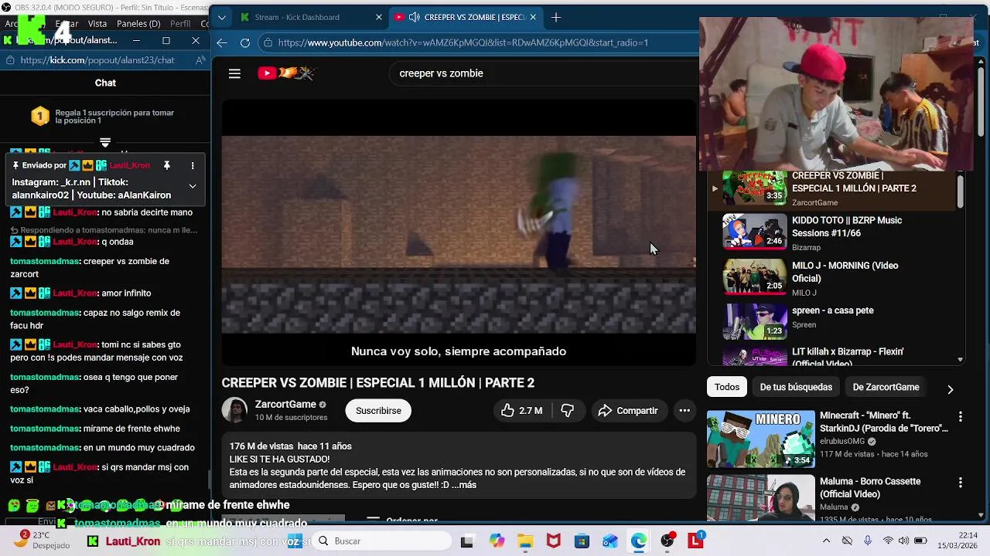
Task: Switch to OBS Studio in taskbar
Action: click(x=667, y=541)
